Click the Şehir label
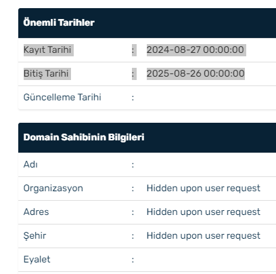276x274 pixels. pyautogui.click(x=34, y=235)
